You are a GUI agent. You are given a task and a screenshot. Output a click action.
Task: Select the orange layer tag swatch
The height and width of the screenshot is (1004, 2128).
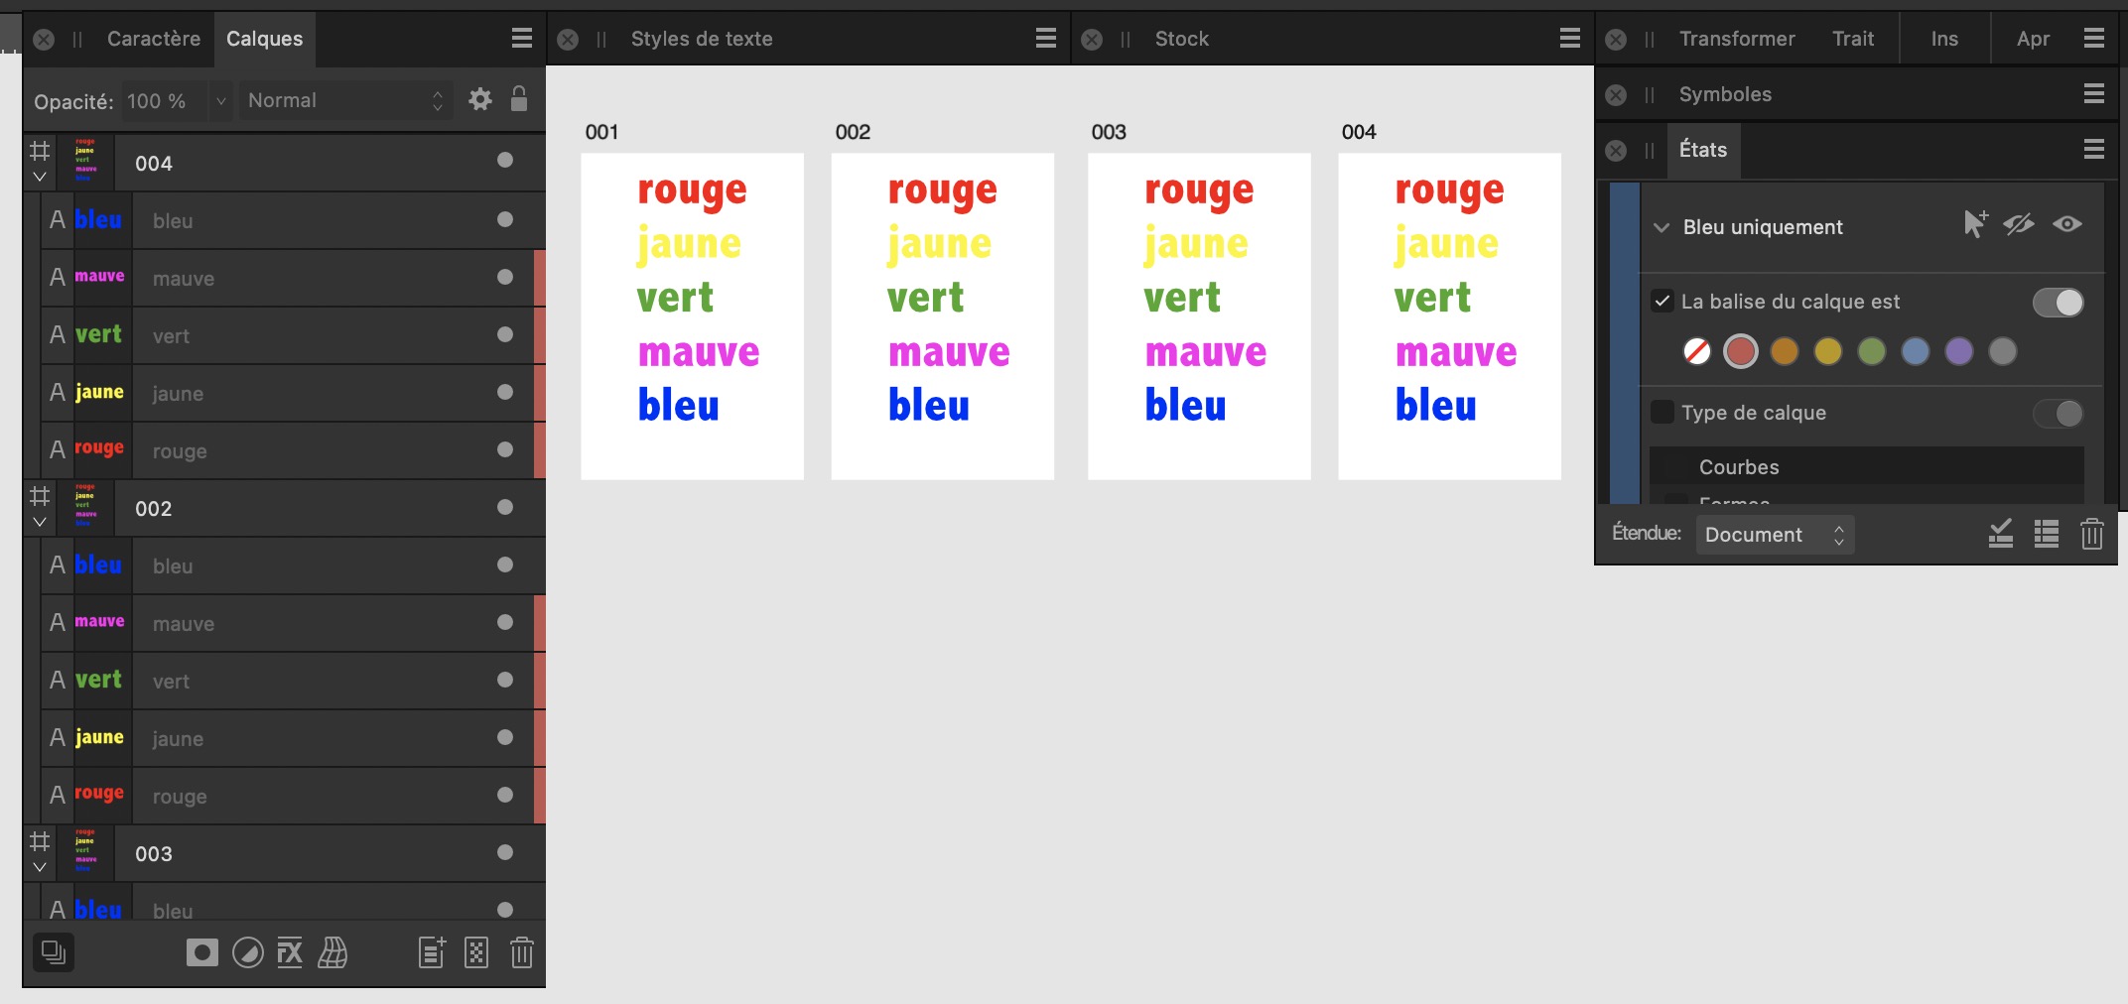coord(1785,351)
